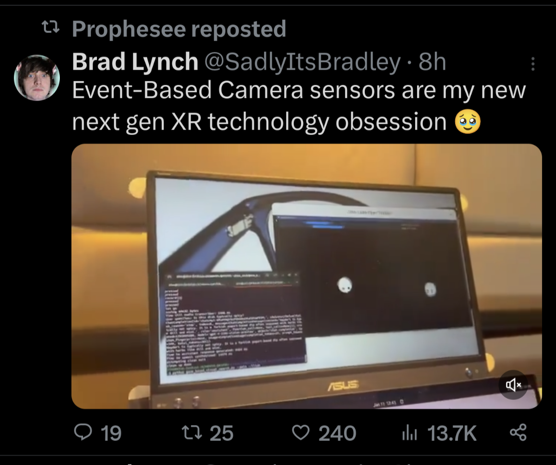The height and width of the screenshot is (465, 556).
Task: Open the view analytics bar chart icon
Action: pyautogui.click(x=409, y=433)
